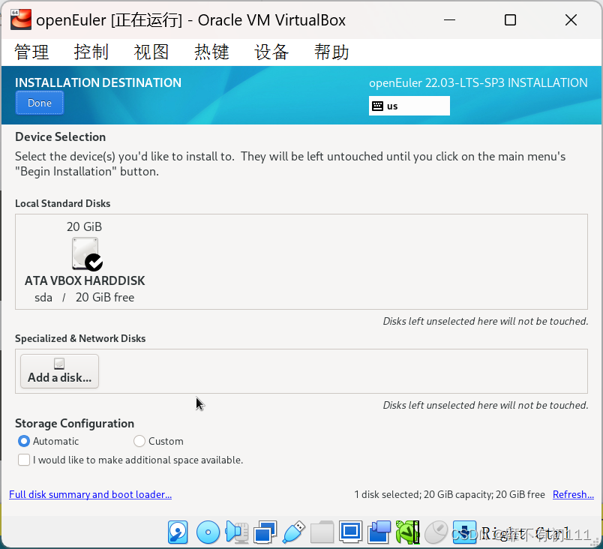This screenshot has height=549, width=603.
Task: Click the audio status icon
Action: [236, 532]
